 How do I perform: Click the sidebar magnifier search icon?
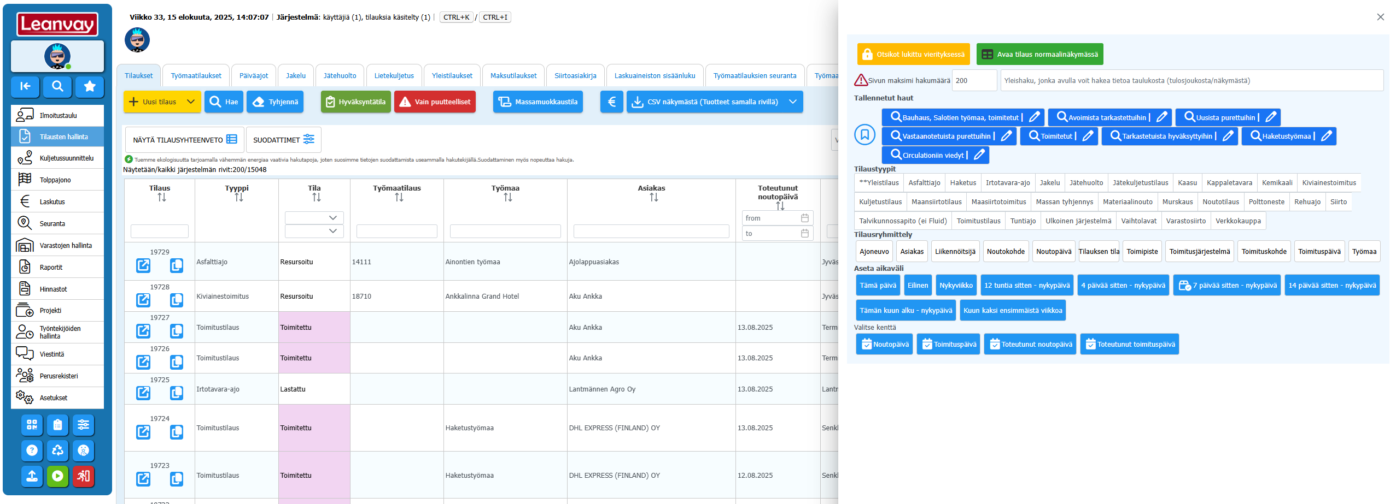[57, 86]
